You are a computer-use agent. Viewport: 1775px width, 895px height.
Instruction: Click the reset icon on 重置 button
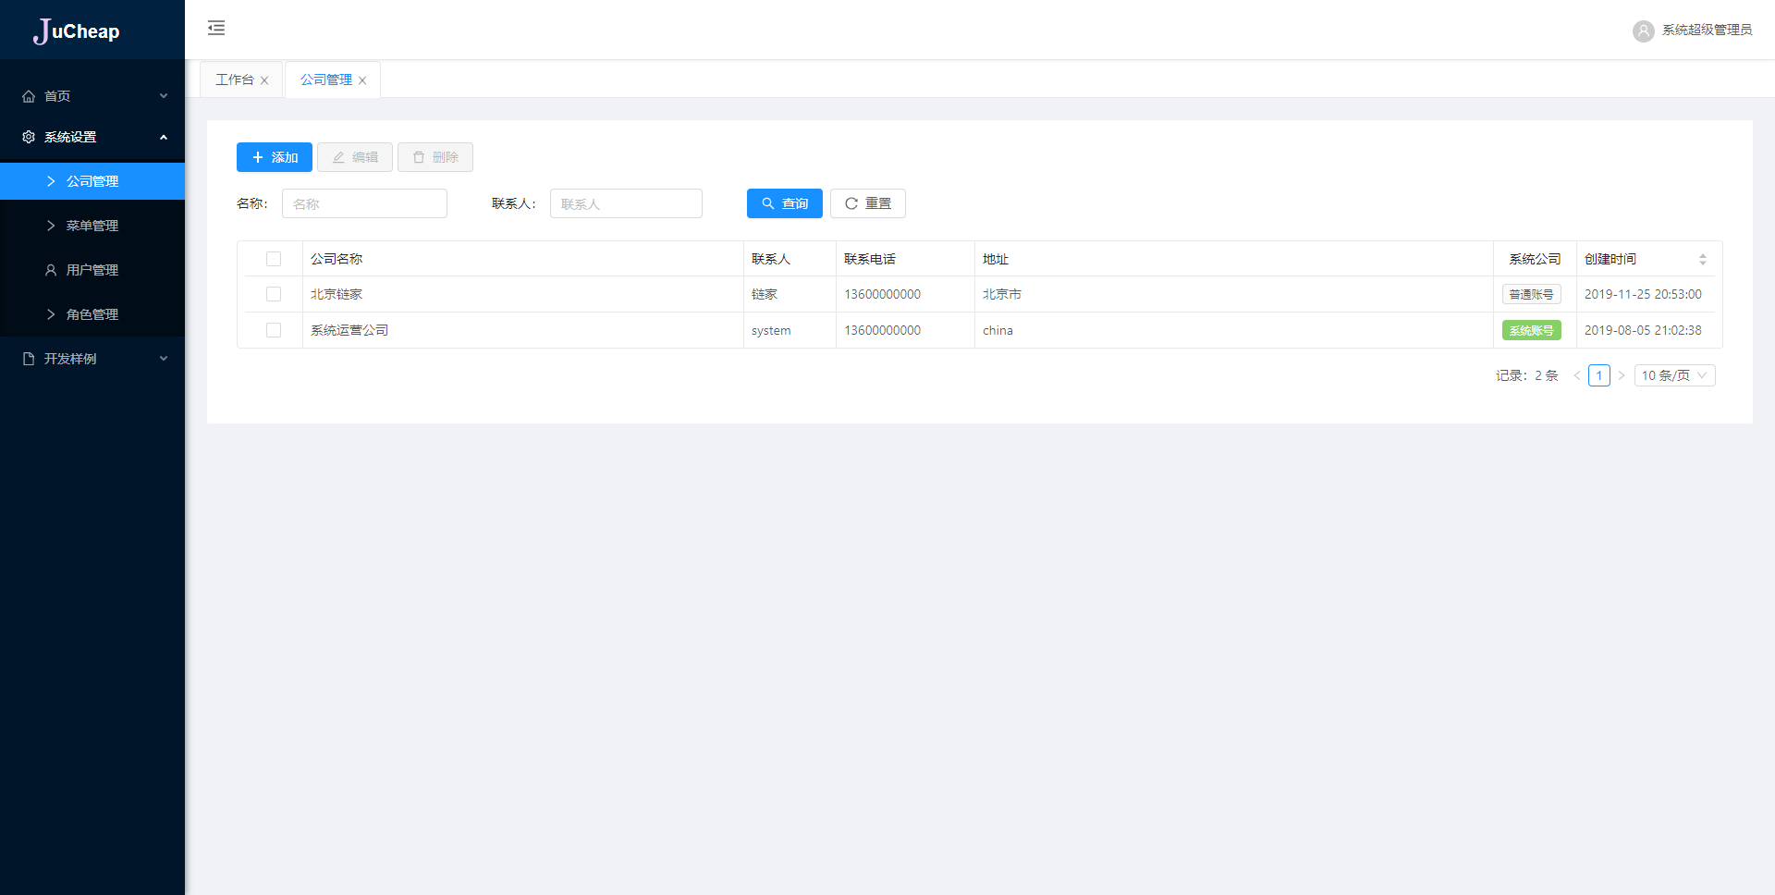point(851,203)
